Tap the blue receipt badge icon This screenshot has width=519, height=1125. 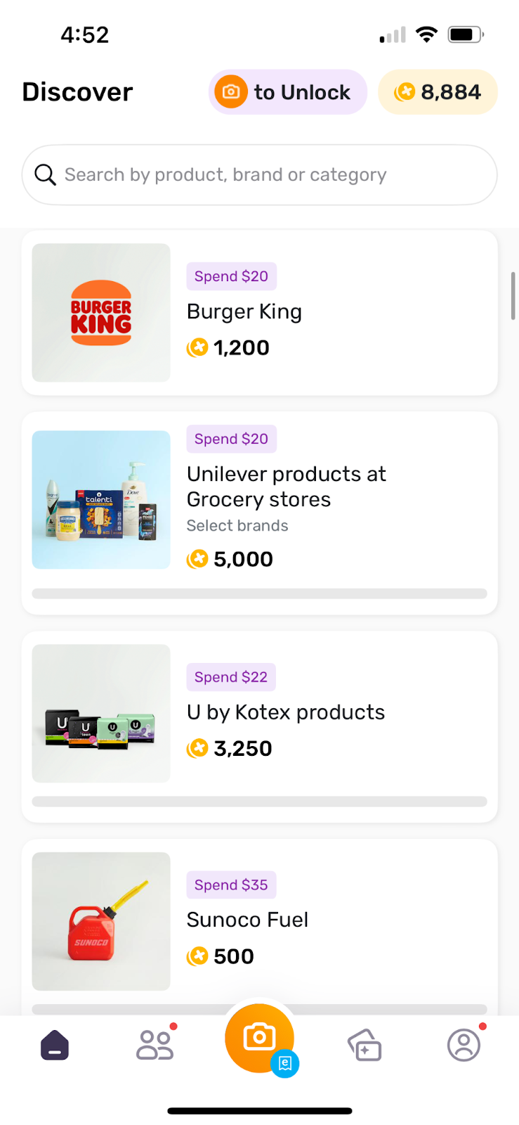[x=285, y=1063]
